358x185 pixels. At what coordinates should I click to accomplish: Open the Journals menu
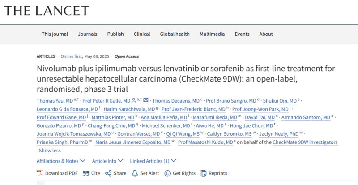pyautogui.click(x=87, y=34)
